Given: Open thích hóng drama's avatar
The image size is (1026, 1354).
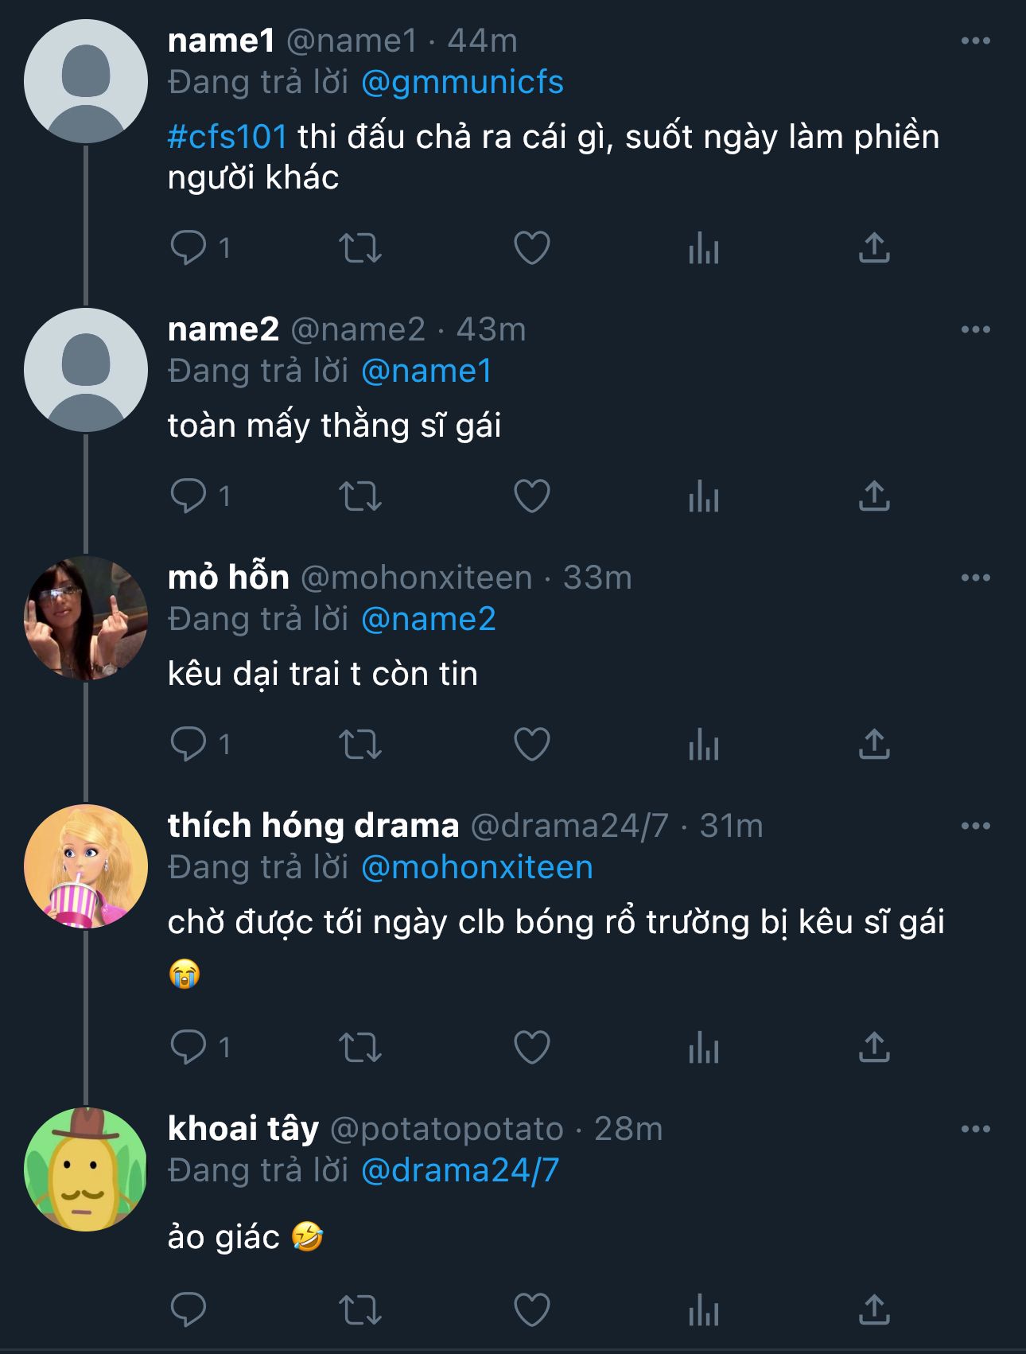Looking at the screenshot, I should 86,866.
